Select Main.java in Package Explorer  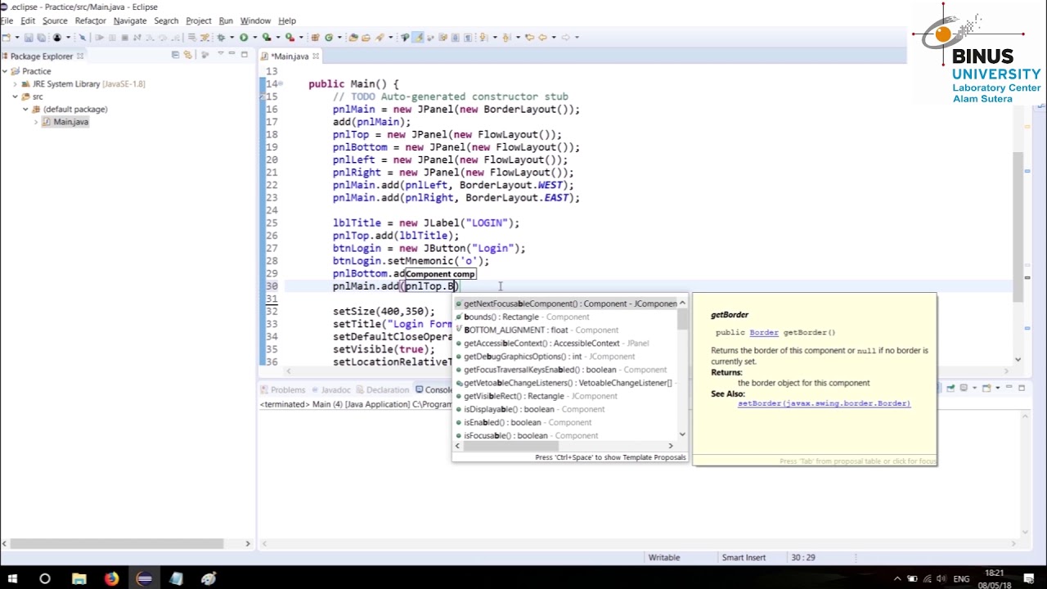70,122
